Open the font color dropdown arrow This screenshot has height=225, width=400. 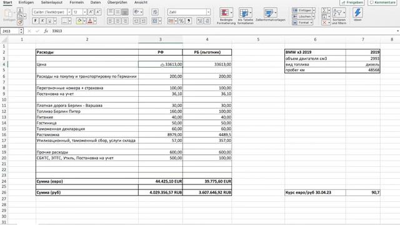95,21
